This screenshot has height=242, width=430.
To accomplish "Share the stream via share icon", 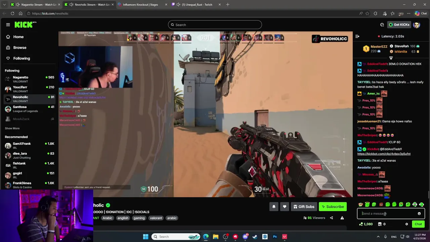I will 331,218.
